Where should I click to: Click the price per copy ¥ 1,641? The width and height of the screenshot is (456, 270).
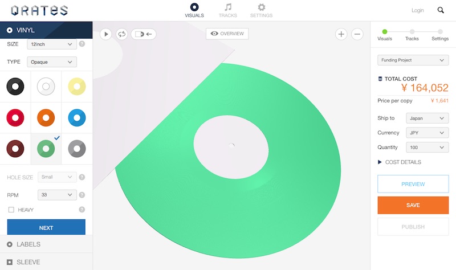point(439,101)
